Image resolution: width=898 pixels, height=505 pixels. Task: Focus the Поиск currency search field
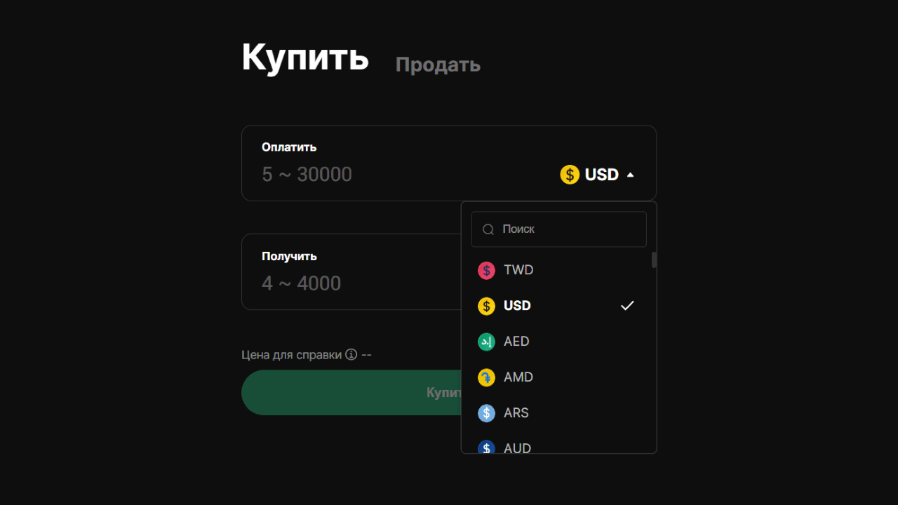pyautogui.click(x=568, y=229)
